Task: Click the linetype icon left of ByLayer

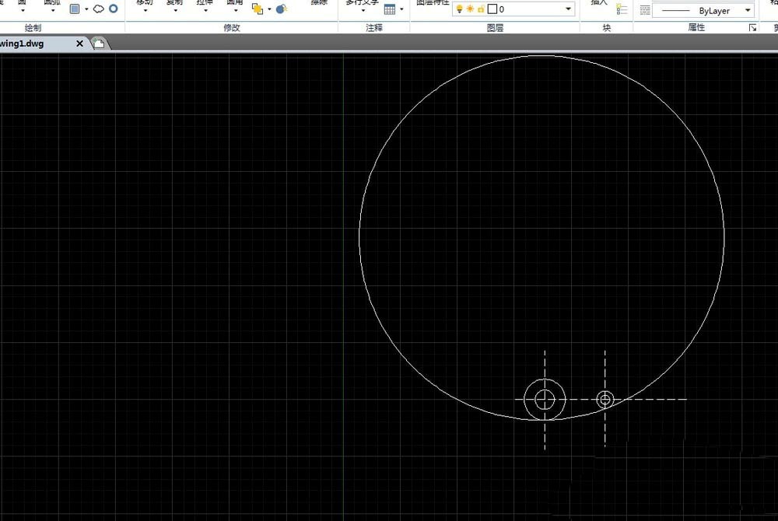Action: pyautogui.click(x=645, y=11)
